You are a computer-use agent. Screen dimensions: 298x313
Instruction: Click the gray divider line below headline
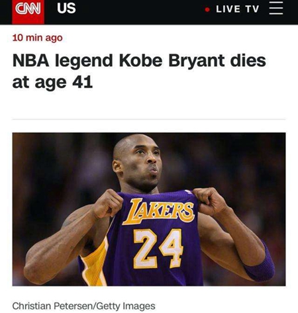pyautogui.click(x=149, y=119)
